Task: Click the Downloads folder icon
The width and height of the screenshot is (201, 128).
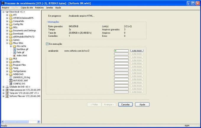Action: pyautogui.click(x=11, y=34)
